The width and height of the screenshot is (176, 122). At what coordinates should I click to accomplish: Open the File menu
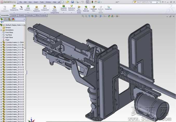coord(21,2)
